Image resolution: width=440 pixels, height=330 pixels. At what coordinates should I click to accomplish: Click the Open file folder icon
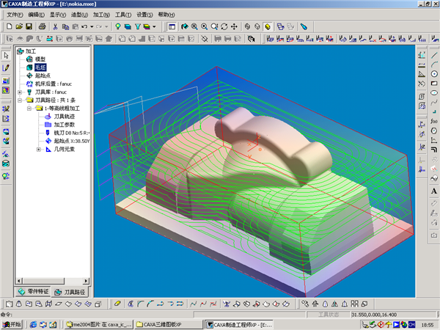pyautogui.click(x=18, y=26)
